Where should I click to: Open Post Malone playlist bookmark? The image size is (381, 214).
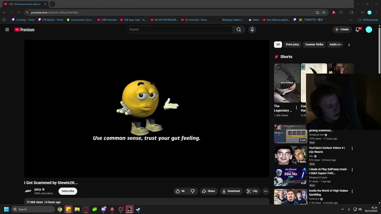276,20
